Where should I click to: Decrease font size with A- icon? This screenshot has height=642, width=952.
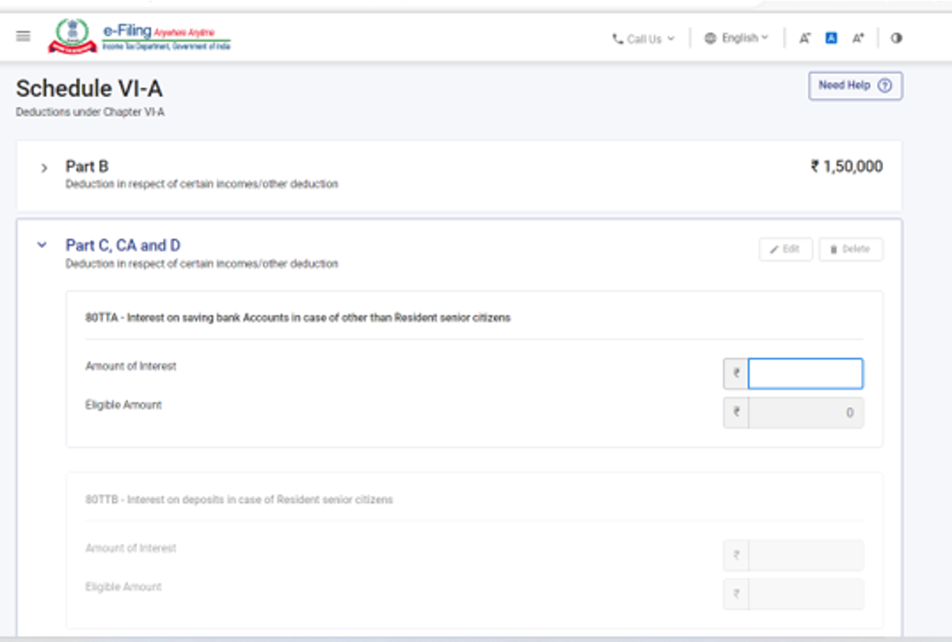[x=804, y=38]
